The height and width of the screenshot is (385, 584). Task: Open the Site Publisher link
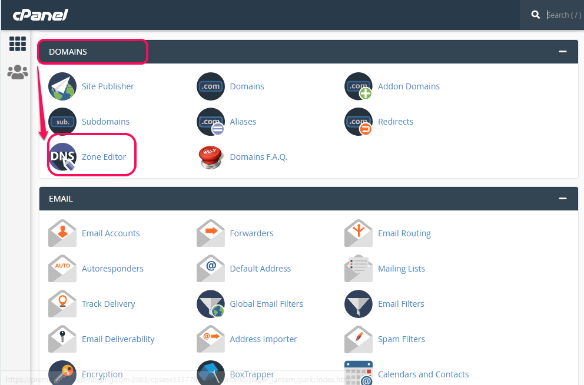108,86
